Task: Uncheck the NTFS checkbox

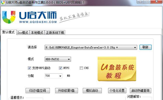Action: (60, 68)
